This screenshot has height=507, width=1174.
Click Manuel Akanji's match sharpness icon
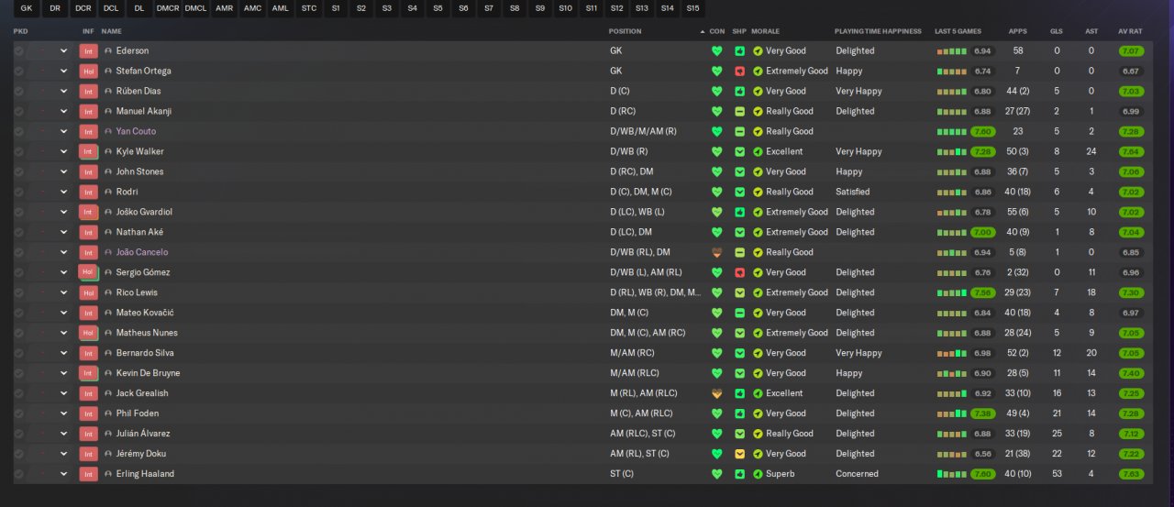click(x=739, y=112)
